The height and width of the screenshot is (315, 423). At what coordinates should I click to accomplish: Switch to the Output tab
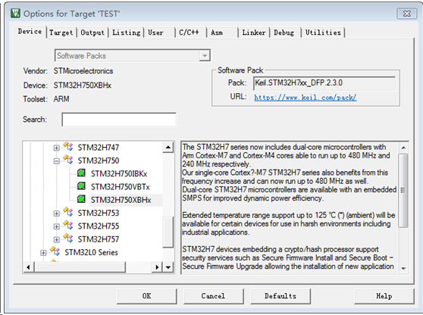tap(92, 33)
